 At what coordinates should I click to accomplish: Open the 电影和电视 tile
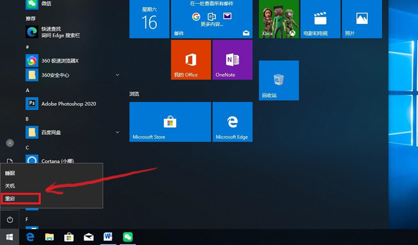320,19
